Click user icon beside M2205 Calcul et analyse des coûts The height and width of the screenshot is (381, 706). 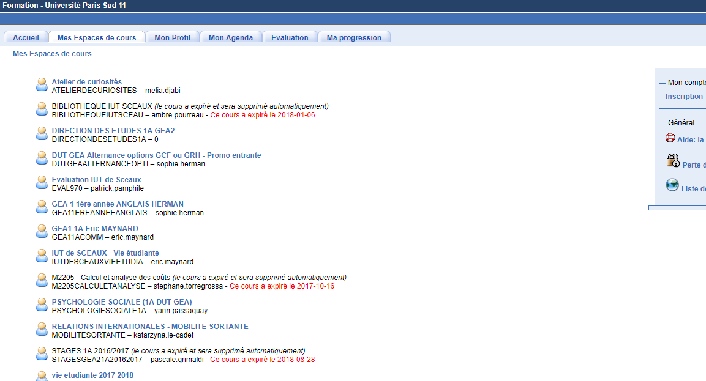[42, 280]
